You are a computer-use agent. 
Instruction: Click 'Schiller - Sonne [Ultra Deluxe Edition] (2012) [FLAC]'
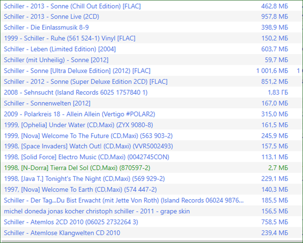tap(77, 71)
